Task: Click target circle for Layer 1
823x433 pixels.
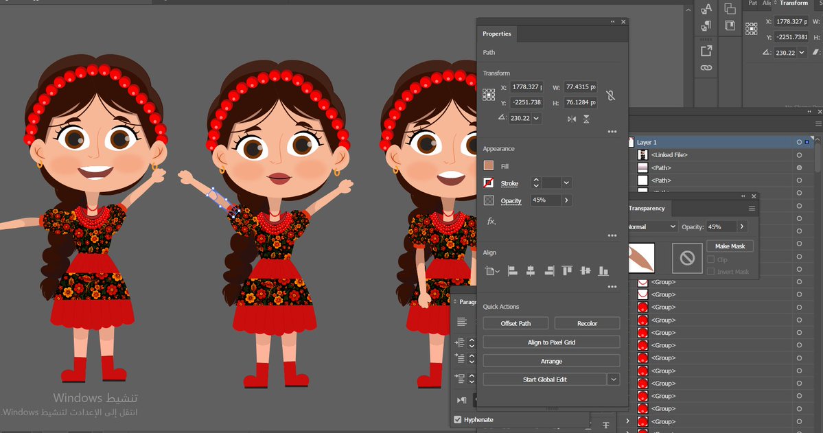Action: click(799, 142)
